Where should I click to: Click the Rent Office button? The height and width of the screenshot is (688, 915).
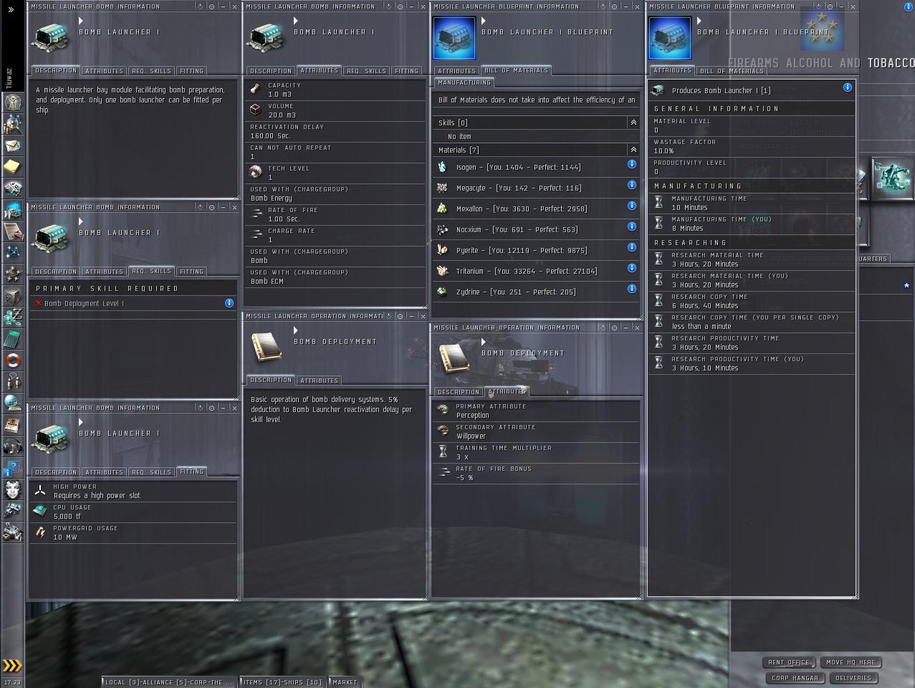click(x=788, y=663)
